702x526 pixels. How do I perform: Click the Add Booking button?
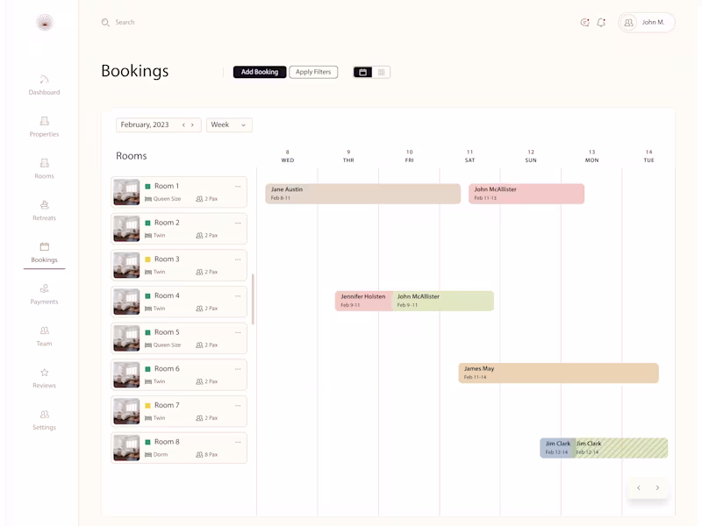[x=260, y=72]
